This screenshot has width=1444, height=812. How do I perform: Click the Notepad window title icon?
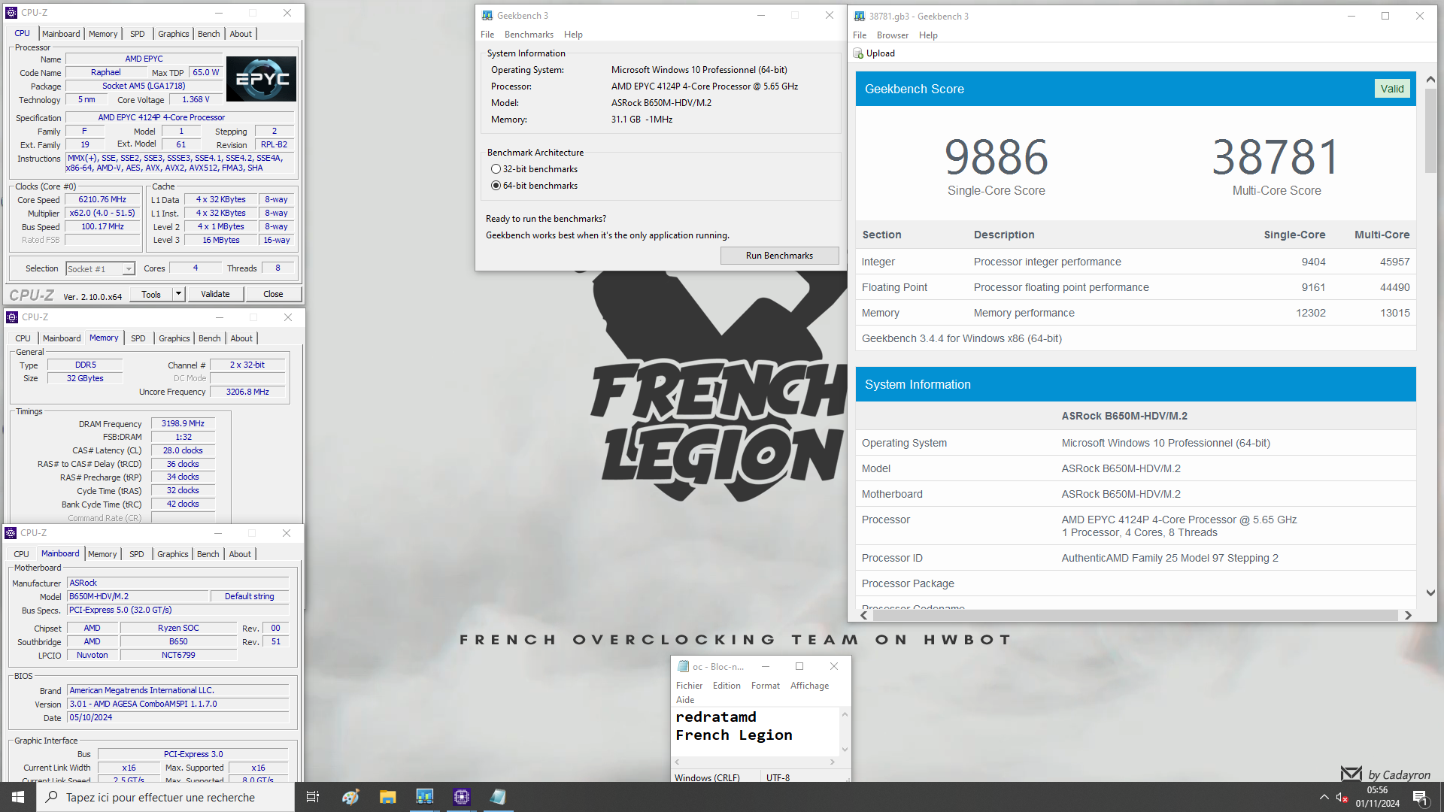click(683, 666)
